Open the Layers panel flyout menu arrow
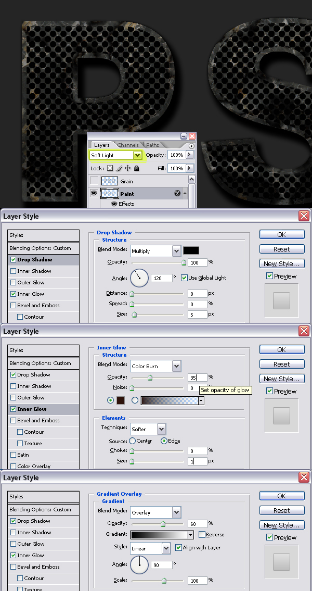The width and height of the screenshot is (312, 591). click(191, 146)
